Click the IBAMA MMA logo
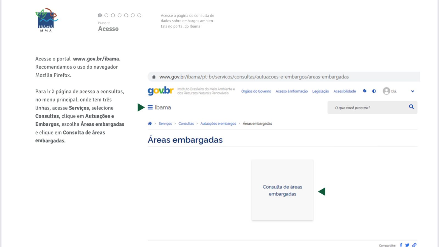 [47, 20]
